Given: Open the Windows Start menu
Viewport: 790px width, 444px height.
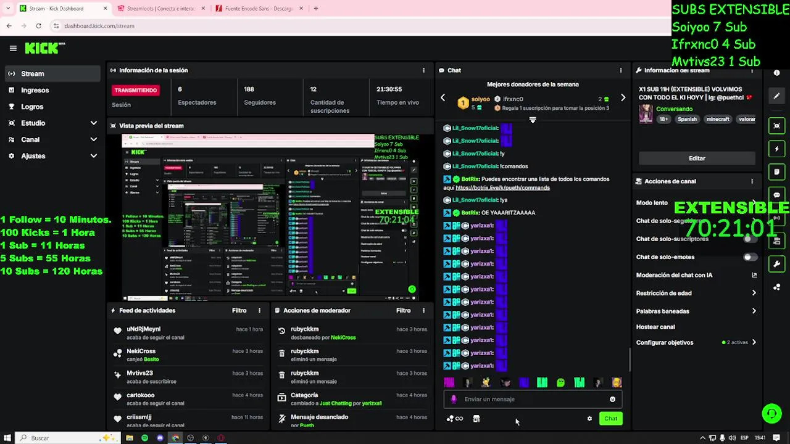Looking at the screenshot, I should [8, 438].
